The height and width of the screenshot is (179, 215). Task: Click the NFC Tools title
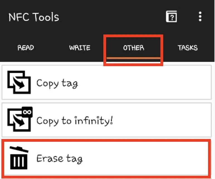coord(34,17)
